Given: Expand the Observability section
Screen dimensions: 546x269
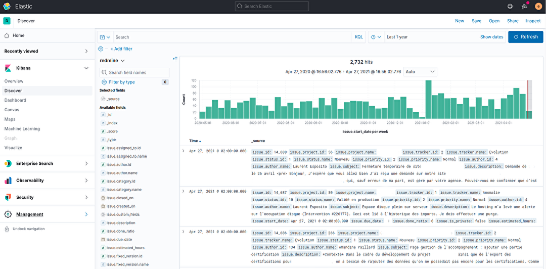Looking at the screenshot, I should click(86, 181).
